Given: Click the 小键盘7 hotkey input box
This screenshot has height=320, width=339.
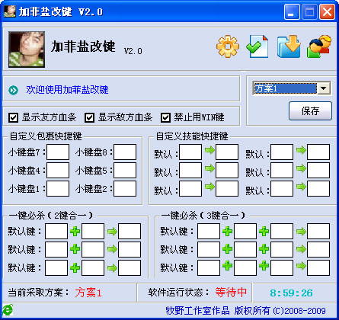Looking at the screenshot, I should (x=58, y=152).
